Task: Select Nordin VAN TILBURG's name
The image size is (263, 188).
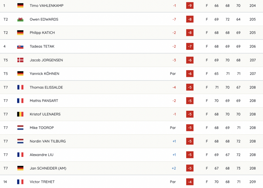Action: click(x=48, y=141)
